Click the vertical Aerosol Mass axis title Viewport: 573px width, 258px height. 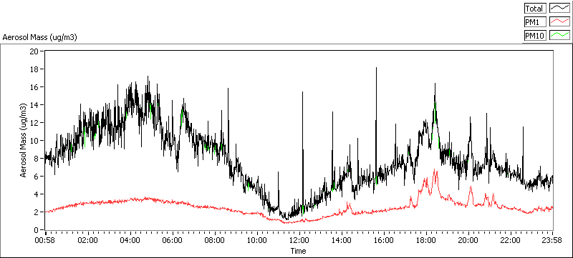(x=24, y=140)
